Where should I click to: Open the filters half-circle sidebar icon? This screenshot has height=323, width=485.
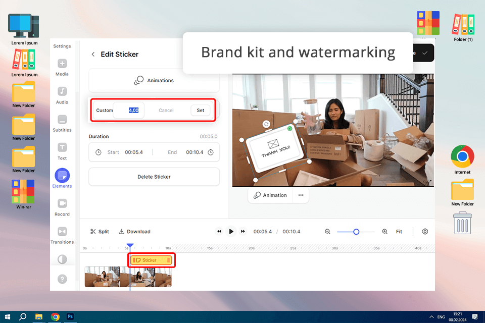click(62, 259)
